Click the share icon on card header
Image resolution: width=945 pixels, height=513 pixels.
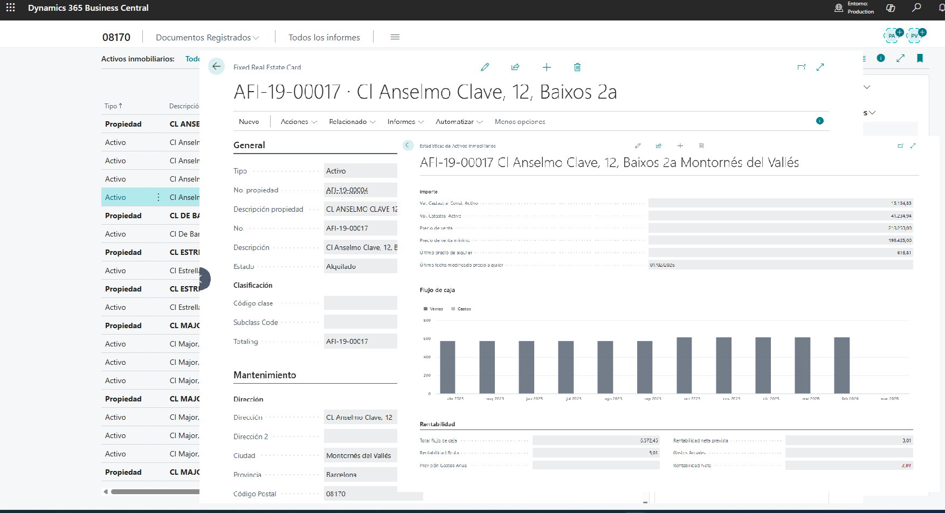tap(515, 67)
